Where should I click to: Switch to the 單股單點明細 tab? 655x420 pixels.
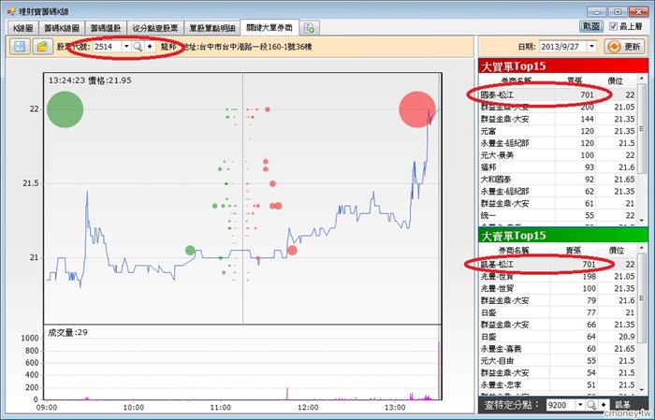[211, 28]
